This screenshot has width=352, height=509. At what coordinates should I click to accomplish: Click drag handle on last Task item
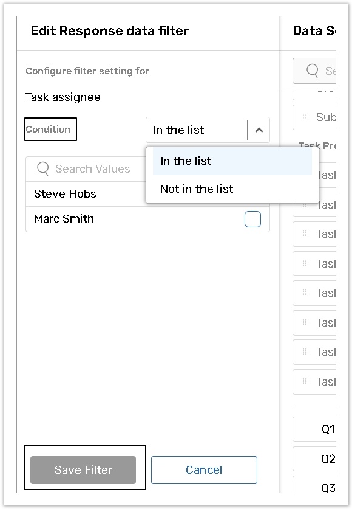(x=305, y=381)
